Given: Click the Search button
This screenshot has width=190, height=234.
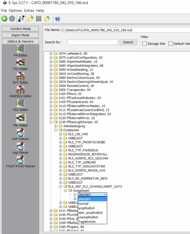Looking at the screenshot, I should [128, 42].
